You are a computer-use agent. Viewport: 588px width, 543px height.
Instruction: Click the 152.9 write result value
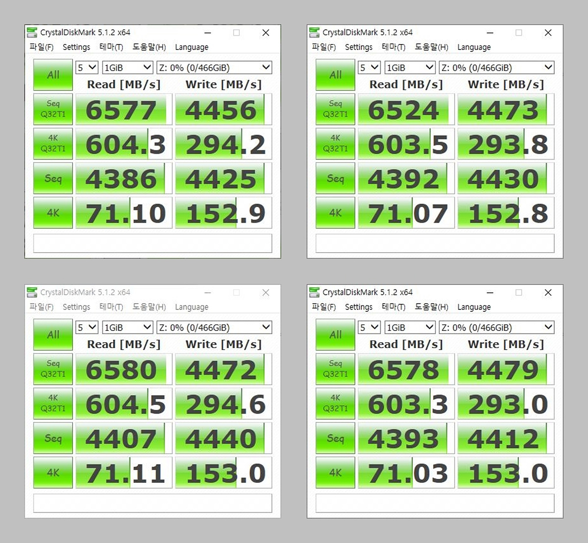(223, 213)
